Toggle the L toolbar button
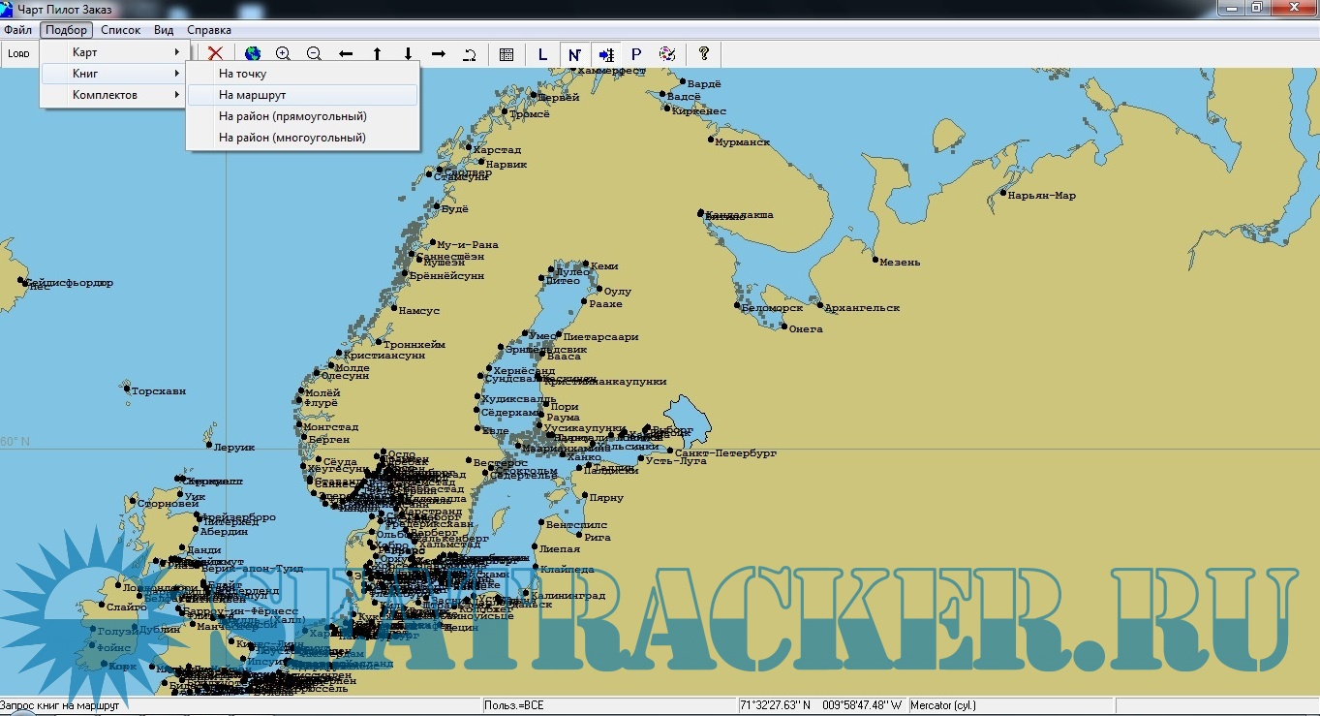 [x=542, y=54]
